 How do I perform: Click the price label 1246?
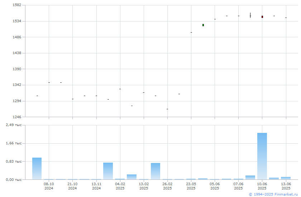click(x=17, y=117)
